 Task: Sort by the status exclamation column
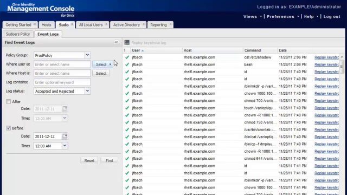[x=125, y=50]
